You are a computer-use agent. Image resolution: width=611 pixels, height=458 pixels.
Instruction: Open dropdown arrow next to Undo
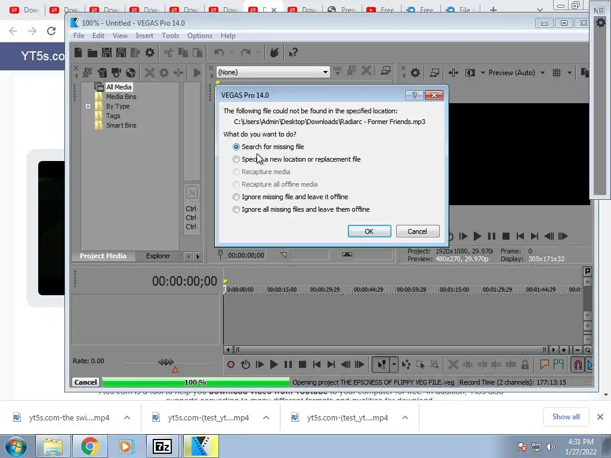232,52
